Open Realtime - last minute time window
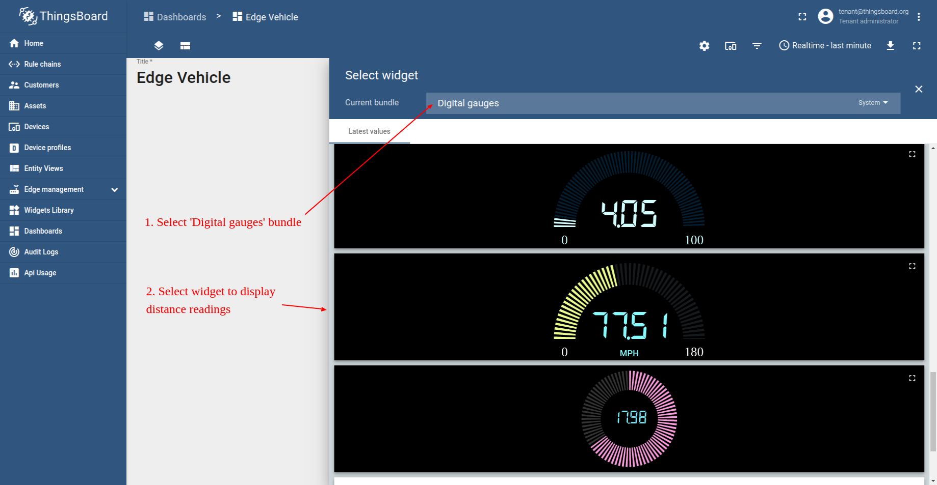This screenshot has height=485, width=937. click(825, 45)
